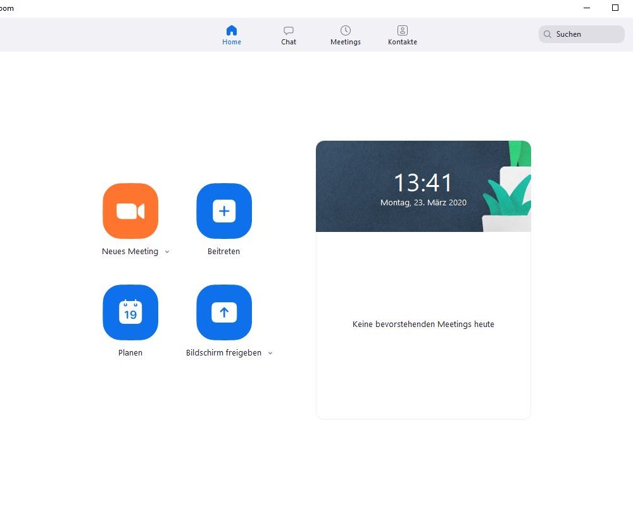The width and height of the screenshot is (633, 507).
Task: Click the Beitreten plus icon
Action: (224, 211)
